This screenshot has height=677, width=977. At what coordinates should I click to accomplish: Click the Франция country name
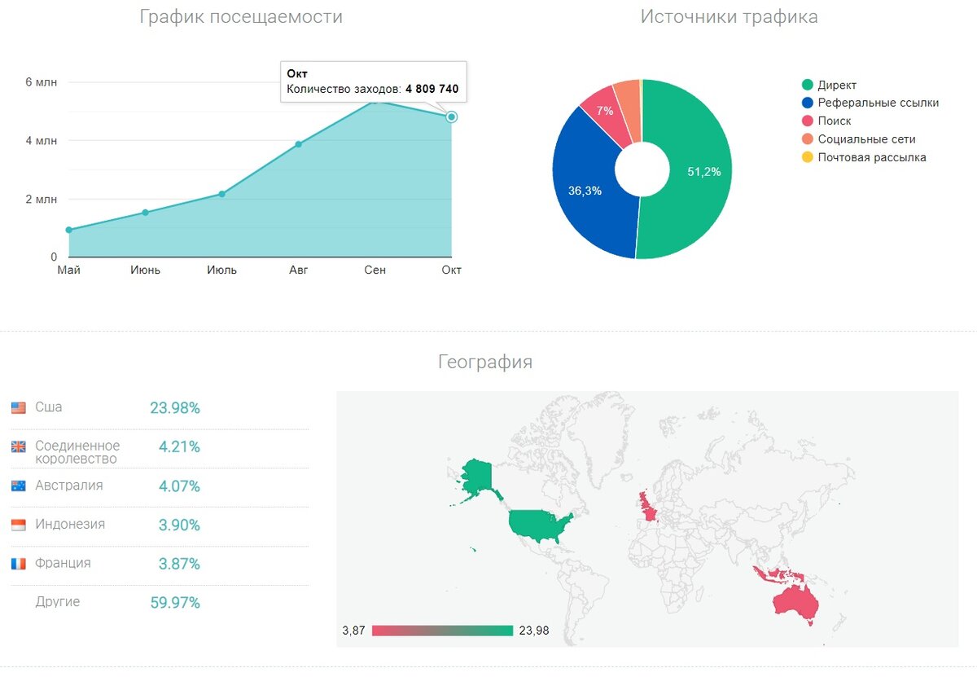click(x=63, y=563)
